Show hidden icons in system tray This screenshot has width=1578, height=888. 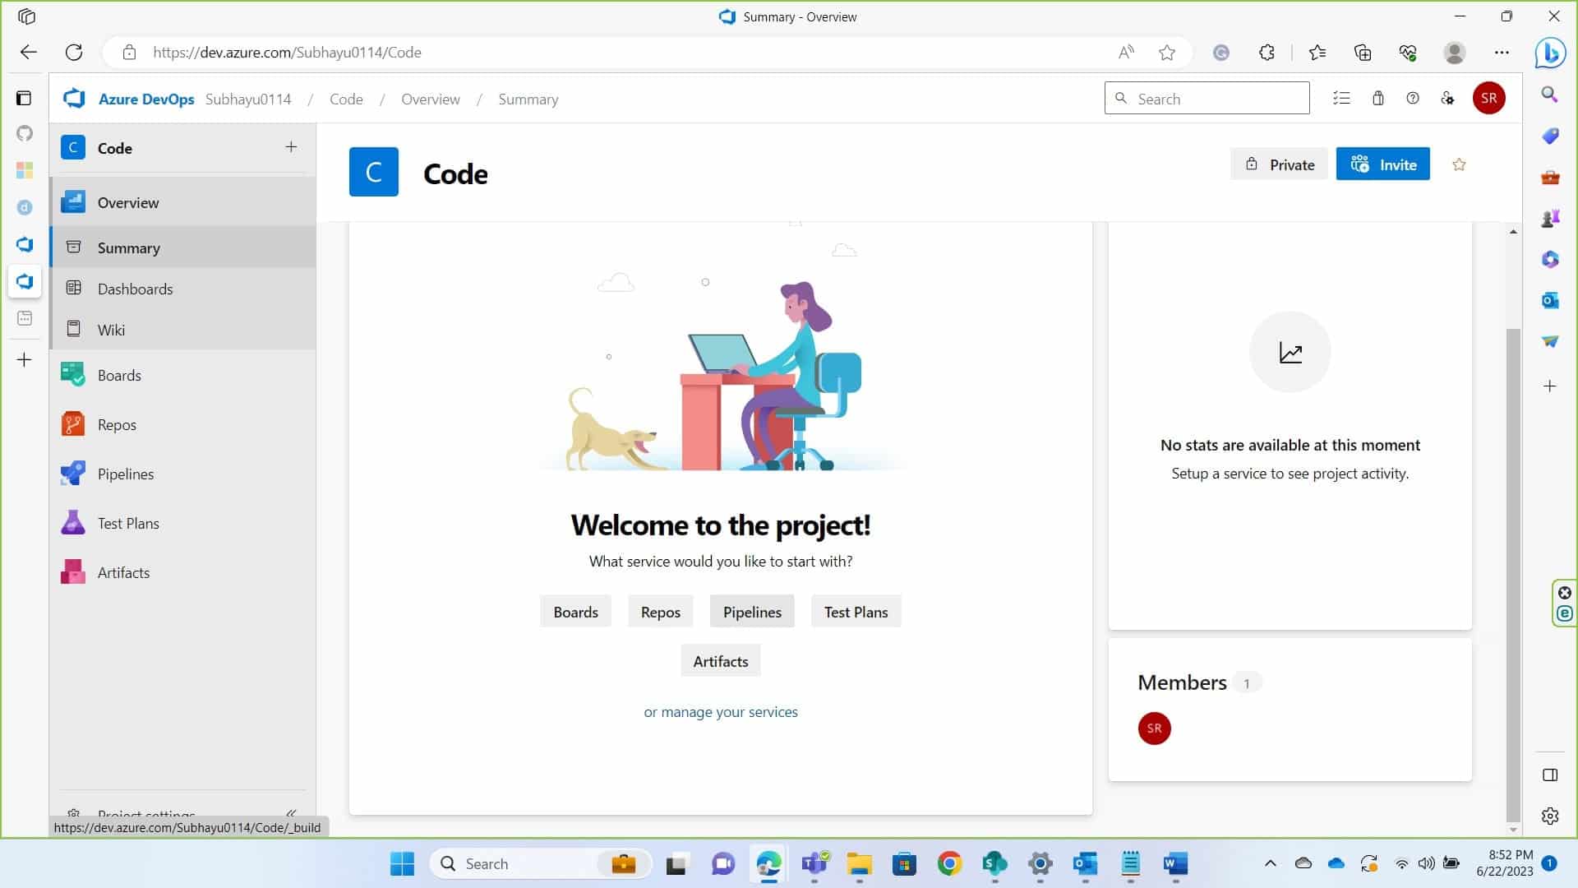tap(1270, 863)
